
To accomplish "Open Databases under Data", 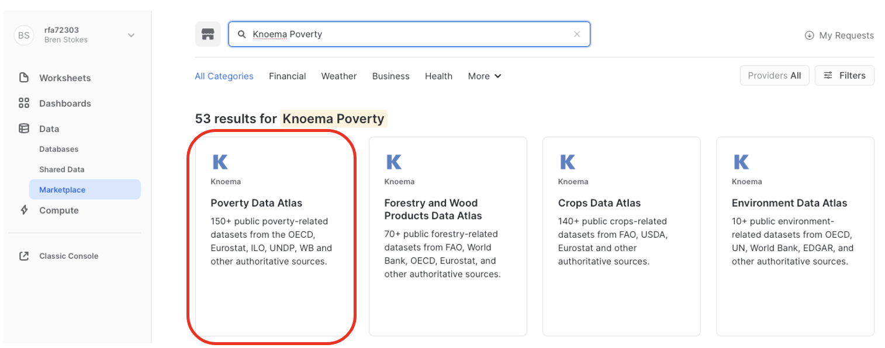I will point(58,149).
